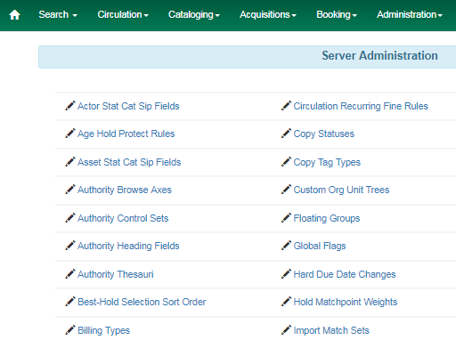
Task: Go to Floating Groups
Action: 327,218
